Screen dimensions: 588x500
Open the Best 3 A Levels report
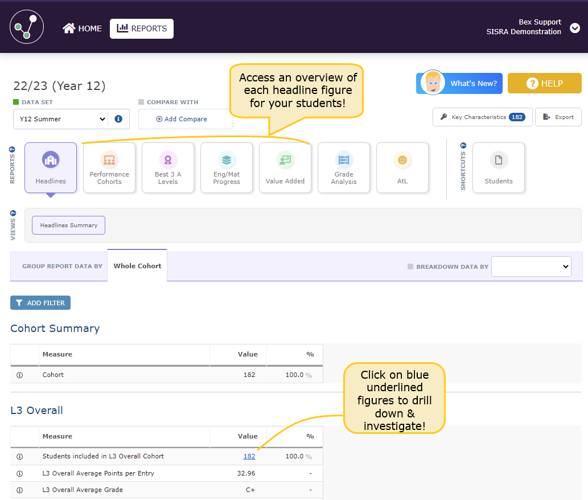click(168, 168)
